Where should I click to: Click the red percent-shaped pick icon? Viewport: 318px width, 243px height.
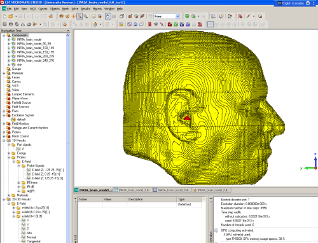[240, 16]
